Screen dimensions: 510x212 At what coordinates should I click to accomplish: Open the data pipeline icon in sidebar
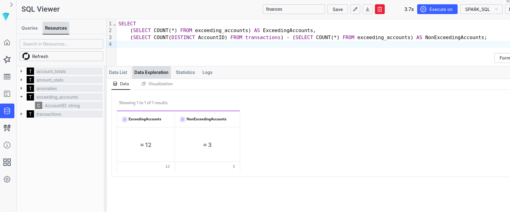[7, 128]
